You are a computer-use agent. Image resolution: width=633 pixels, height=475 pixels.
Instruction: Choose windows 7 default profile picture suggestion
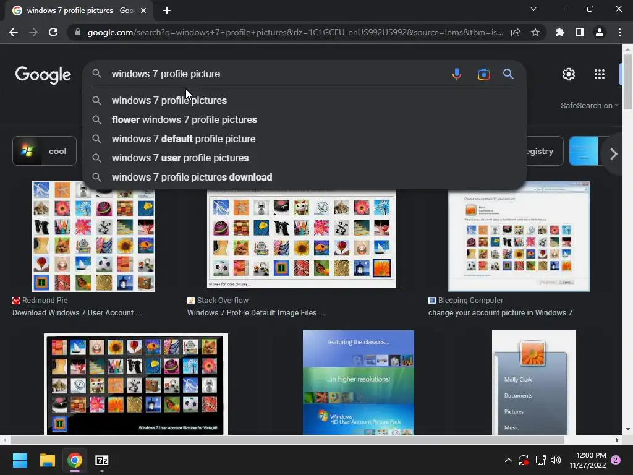click(304, 139)
